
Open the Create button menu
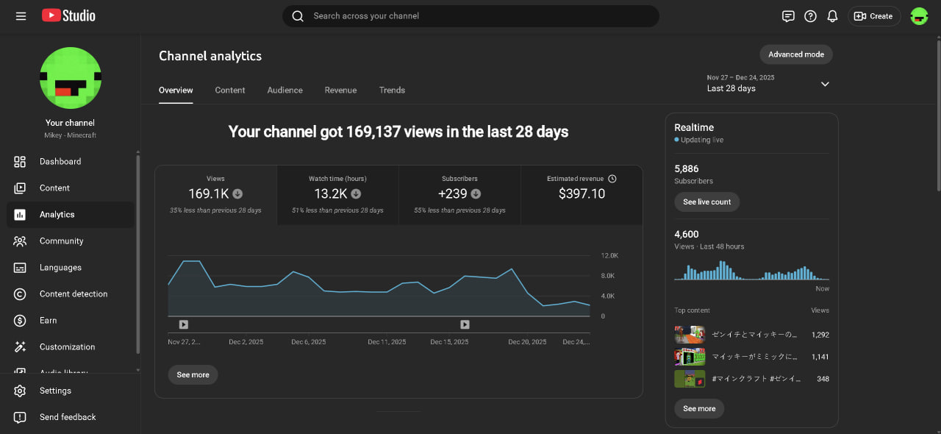point(873,16)
